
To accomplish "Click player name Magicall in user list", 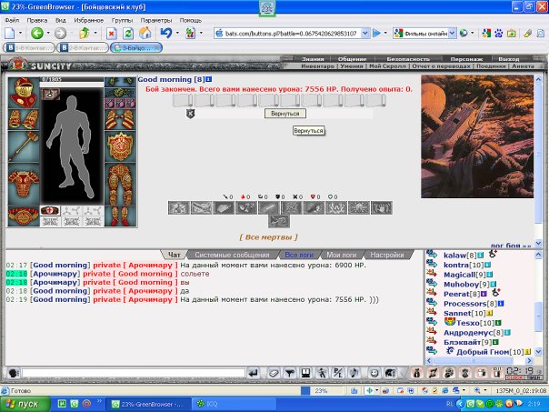I will 462,275.
